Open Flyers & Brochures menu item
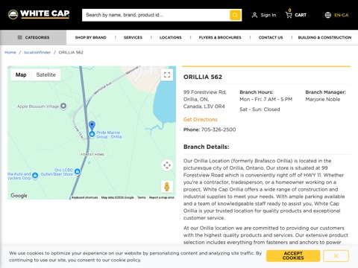The height and width of the screenshot is (268, 358). coord(220,37)
